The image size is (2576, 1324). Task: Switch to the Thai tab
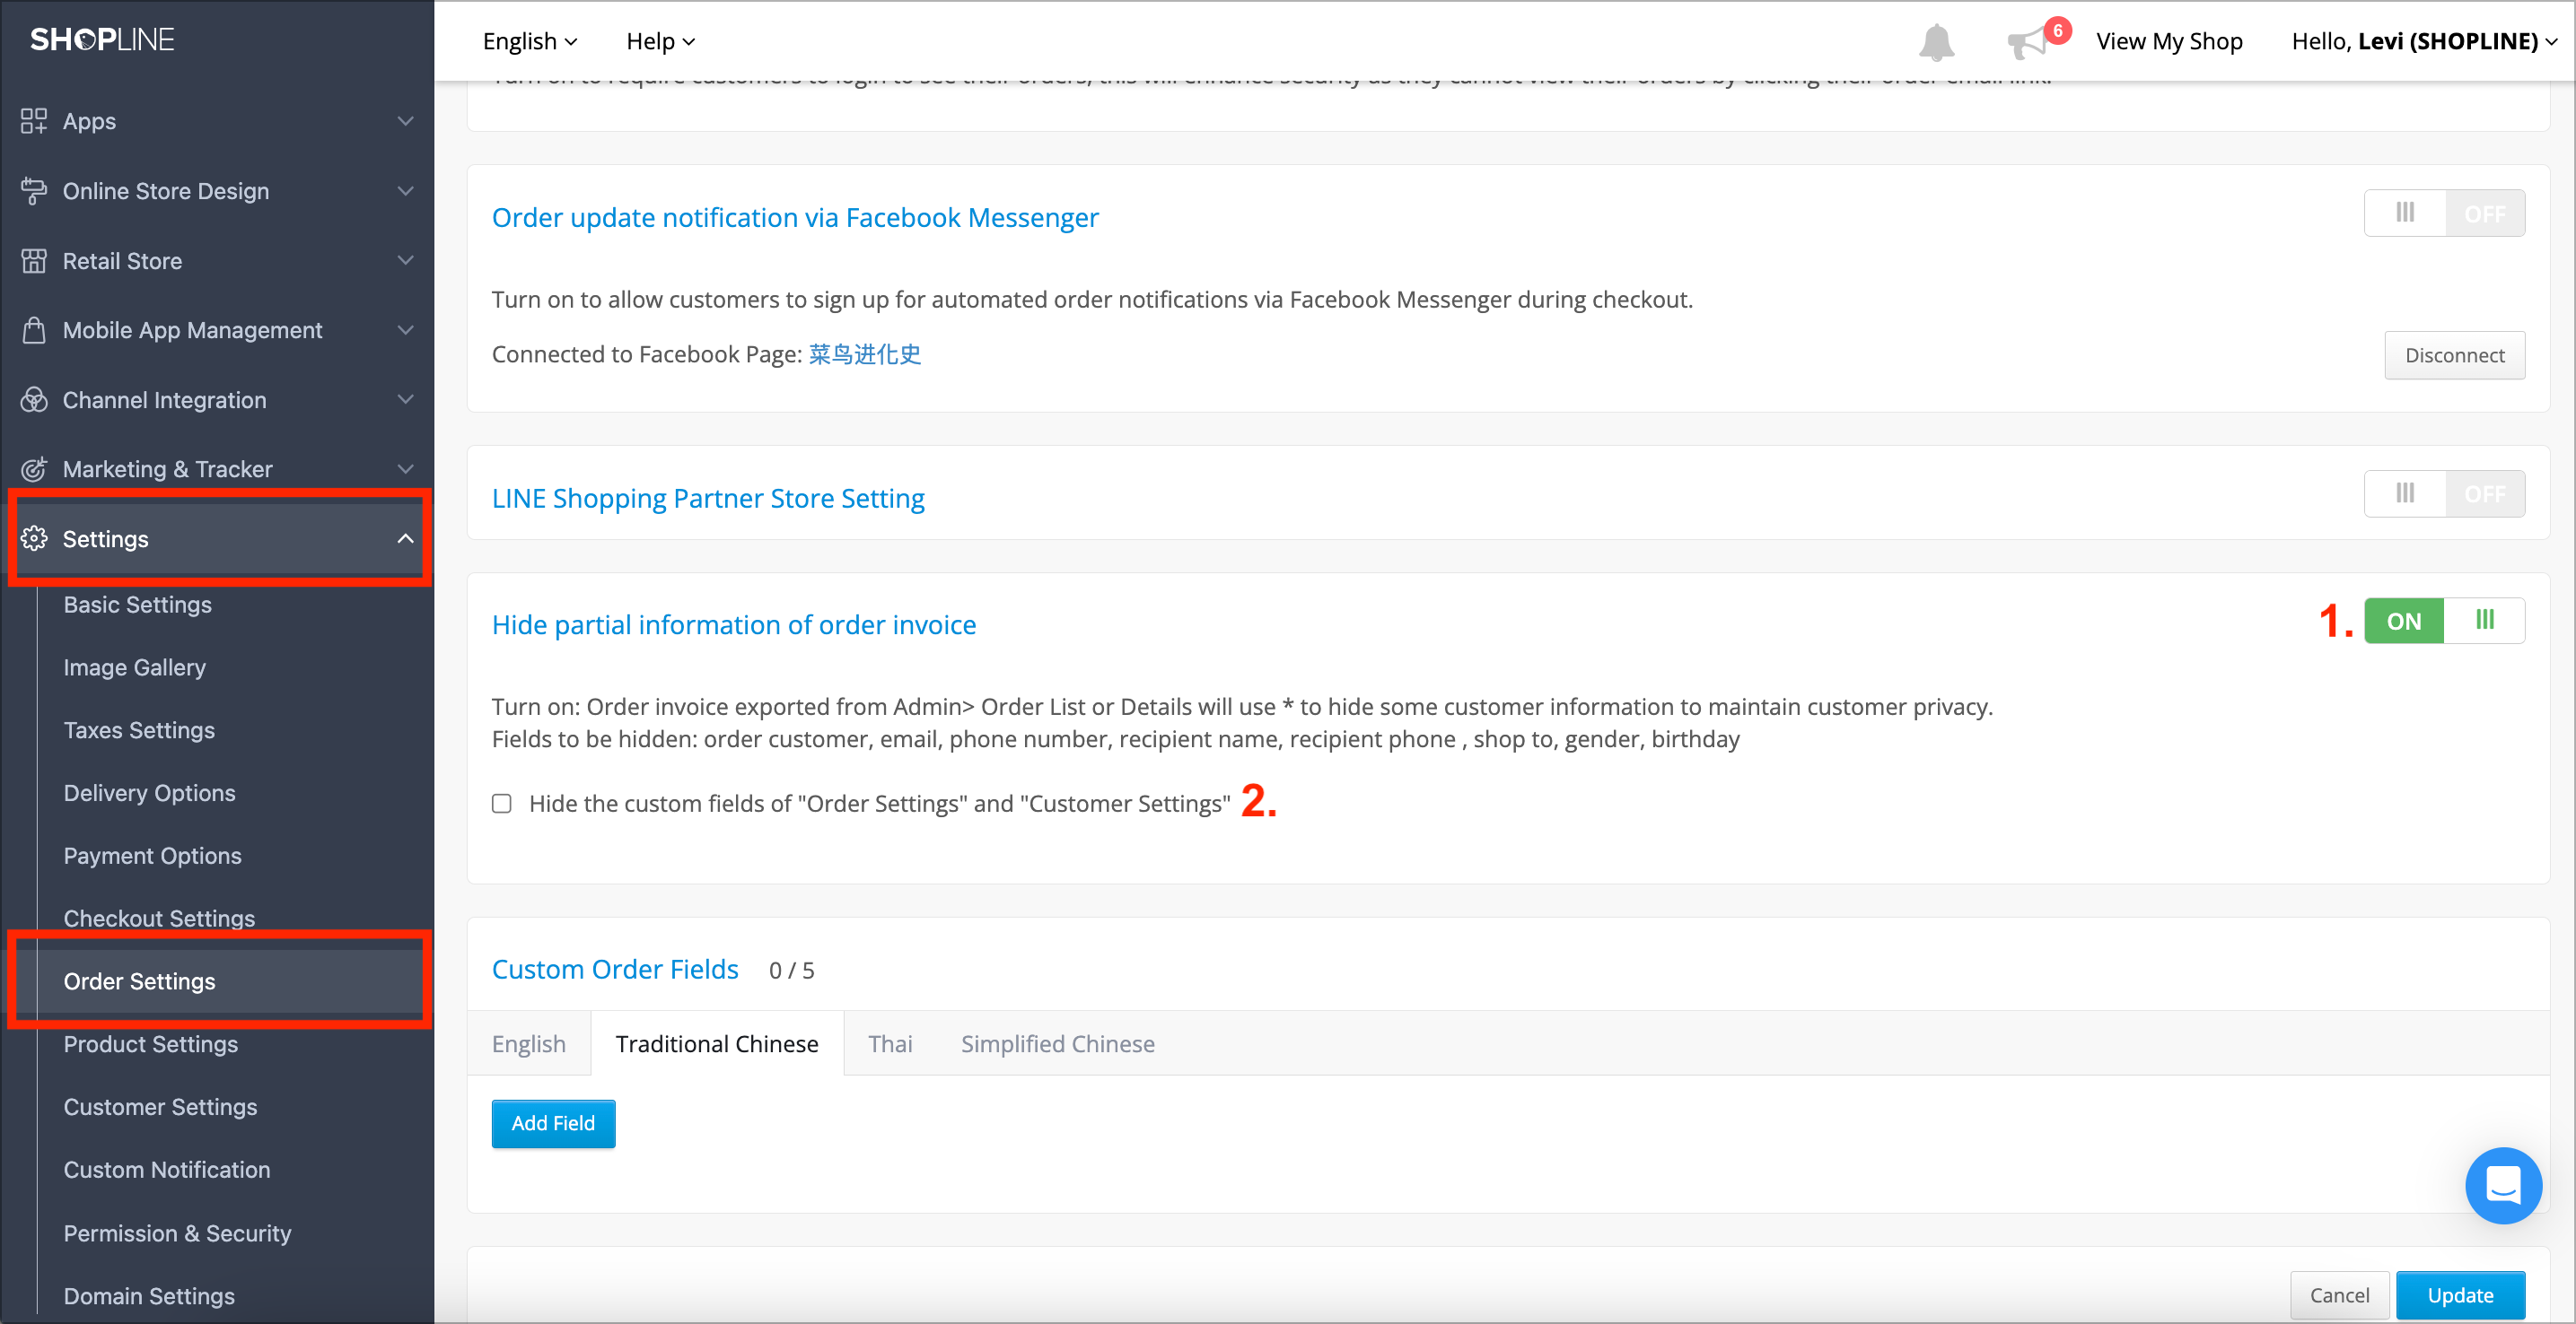tap(891, 1043)
